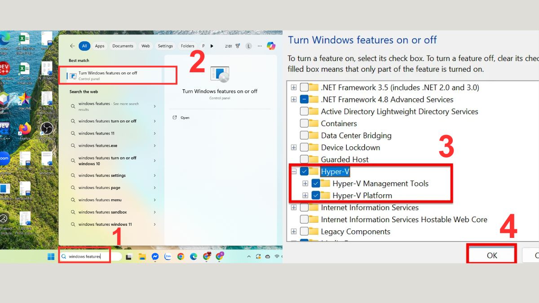Expand .NET Framework 3.5 tree node
539x303 pixels.
tap(294, 88)
